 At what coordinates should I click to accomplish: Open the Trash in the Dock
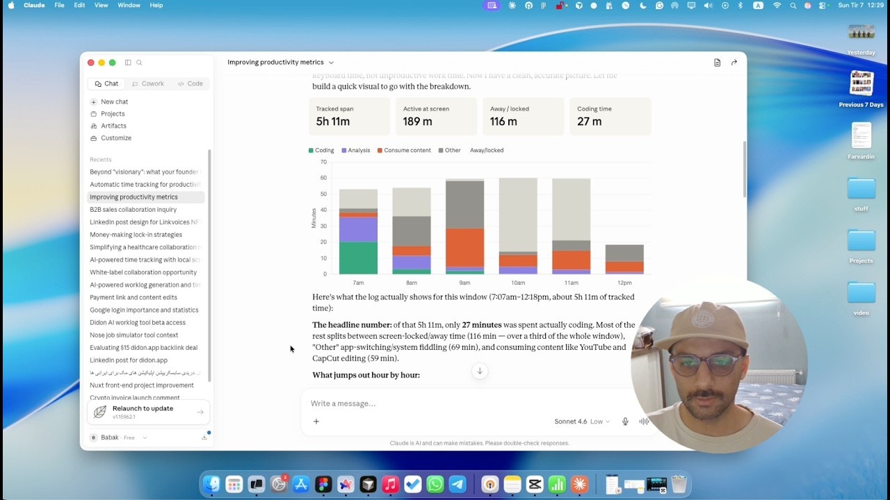[679, 484]
